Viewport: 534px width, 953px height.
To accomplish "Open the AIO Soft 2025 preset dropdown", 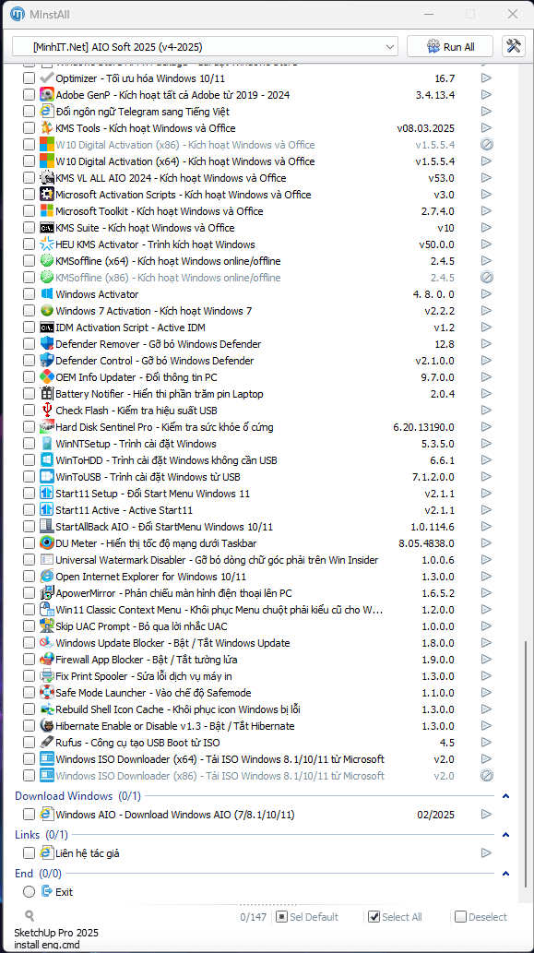I will point(206,47).
